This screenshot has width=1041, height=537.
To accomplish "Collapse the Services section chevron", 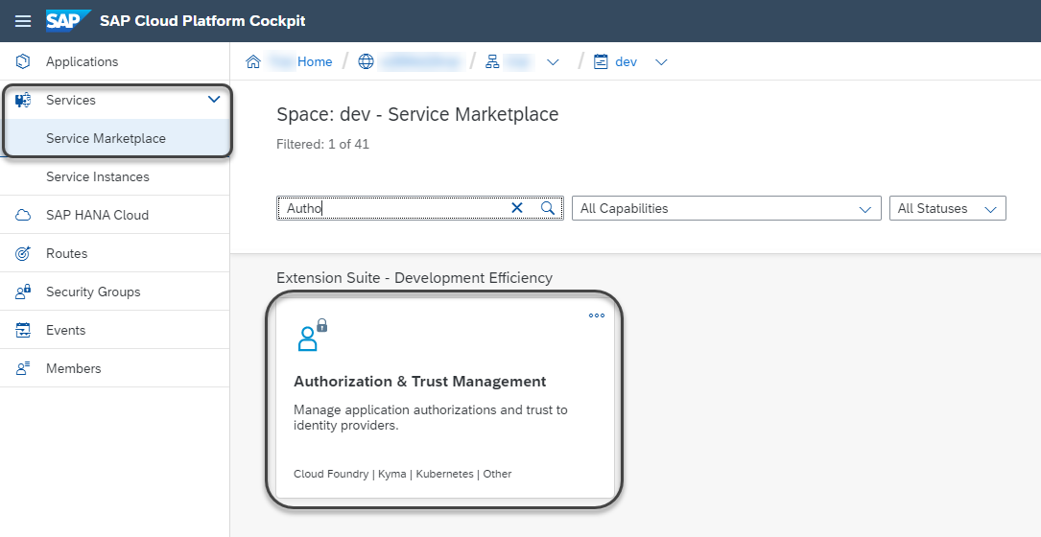I will pos(214,100).
